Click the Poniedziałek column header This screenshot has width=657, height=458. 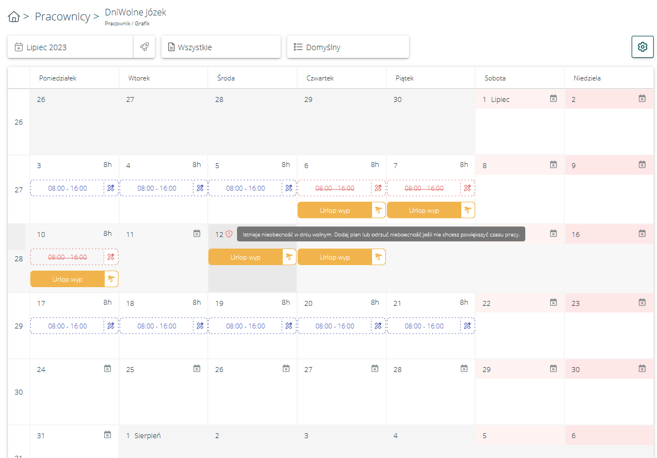[58, 78]
